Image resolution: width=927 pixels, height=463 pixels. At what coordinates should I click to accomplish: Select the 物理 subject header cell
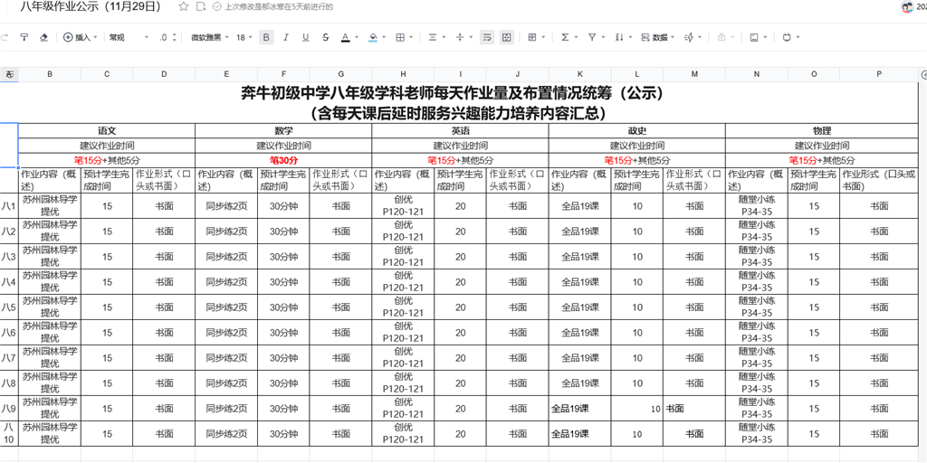(822, 130)
